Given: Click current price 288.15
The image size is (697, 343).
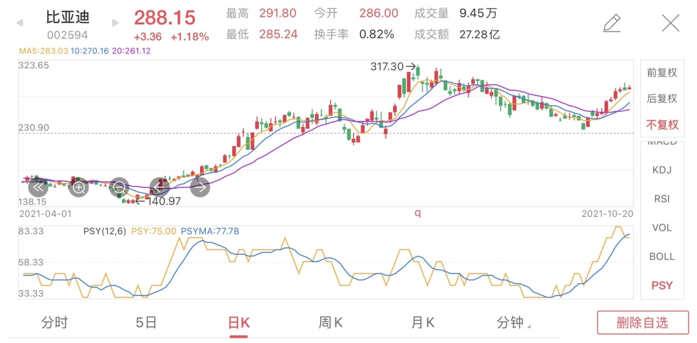Looking at the screenshot, I should click(x=165, y=18).
